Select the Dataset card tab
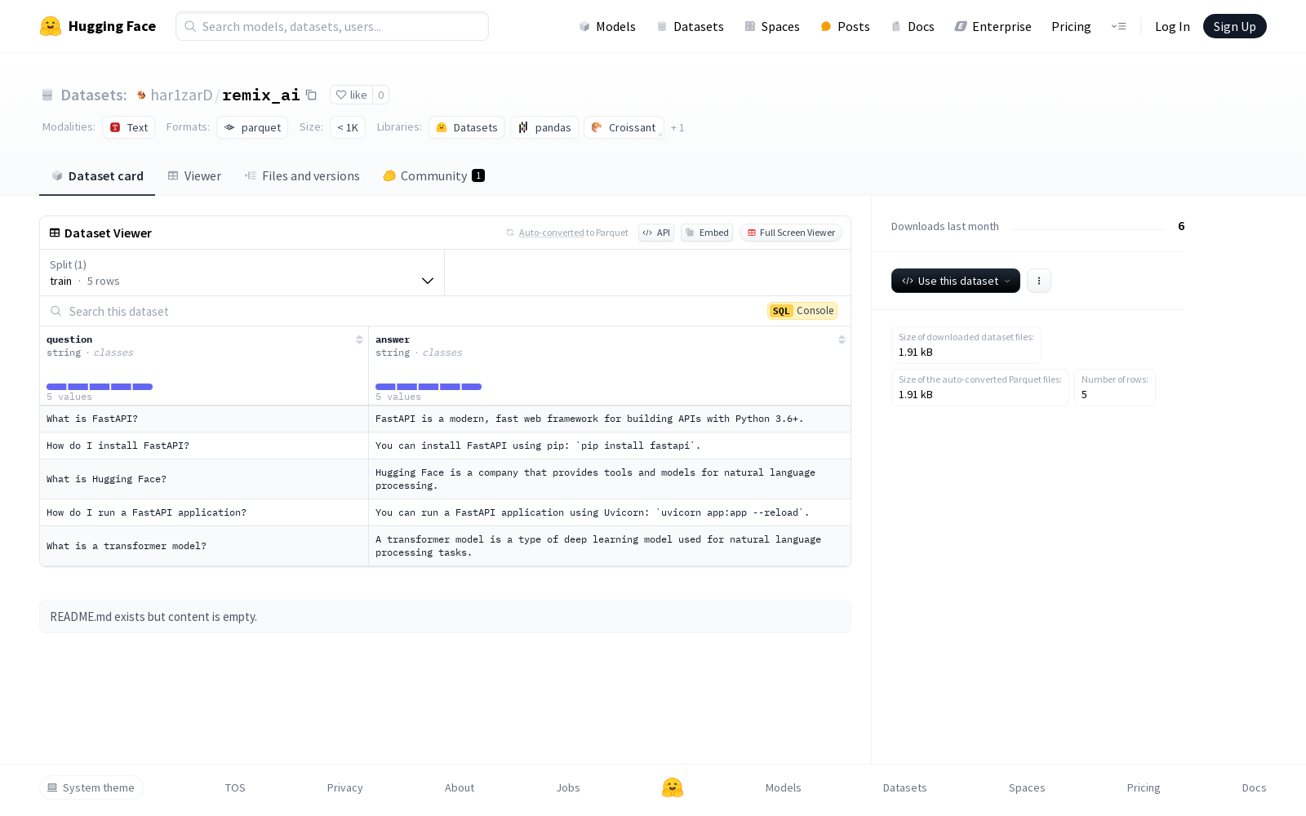1306x816 pixels. [97, 176]
